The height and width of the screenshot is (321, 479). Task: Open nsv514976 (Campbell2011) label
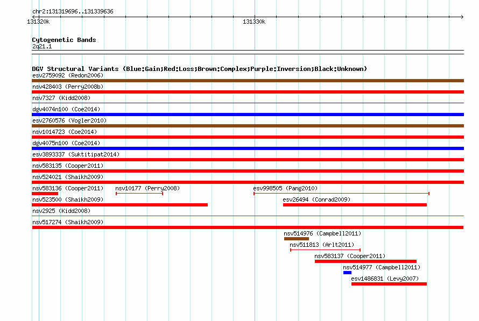322,233
